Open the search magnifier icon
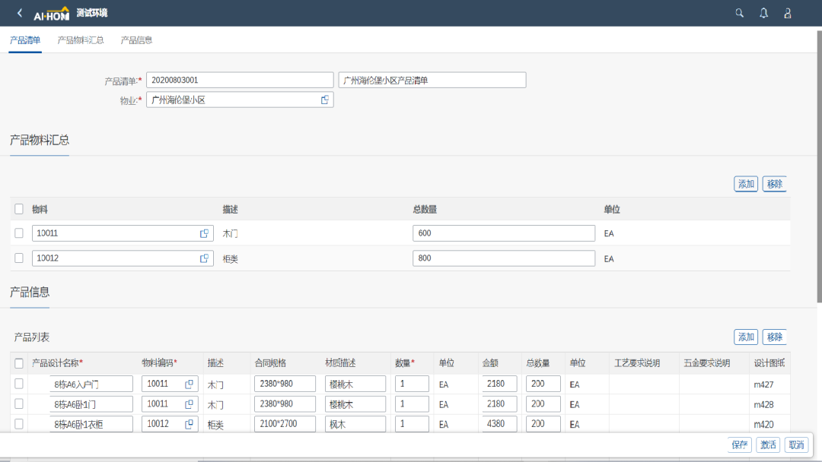822x462 pixels. (x=739, y=13)
